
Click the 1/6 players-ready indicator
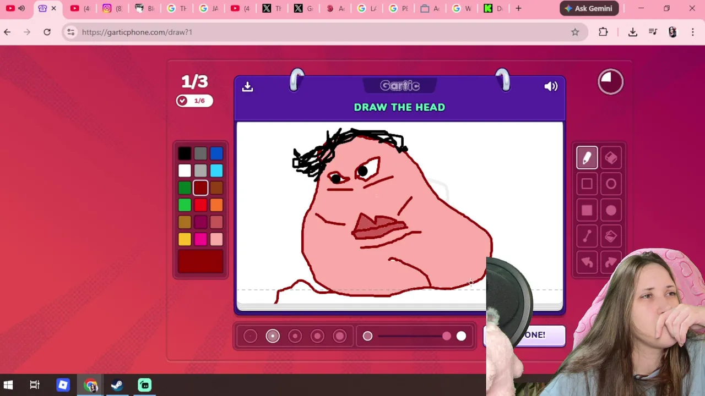(194, 101)
